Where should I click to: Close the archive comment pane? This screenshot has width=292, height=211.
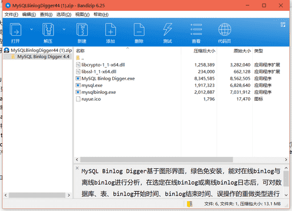click(77, 168)
